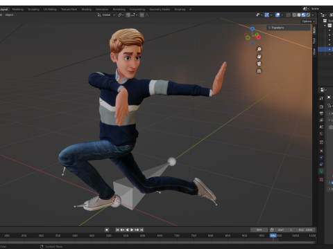This screenshot has height=249, width=333.
Task: Open the Object menu in viewport header
Action: (9, 15)
